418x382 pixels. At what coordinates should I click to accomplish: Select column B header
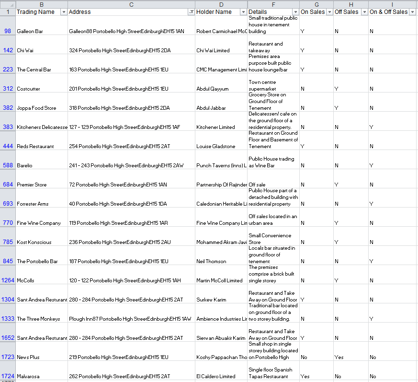coord(42,4)
